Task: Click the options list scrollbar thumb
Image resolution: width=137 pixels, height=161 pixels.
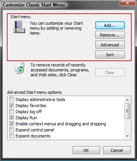Action: 128,111
